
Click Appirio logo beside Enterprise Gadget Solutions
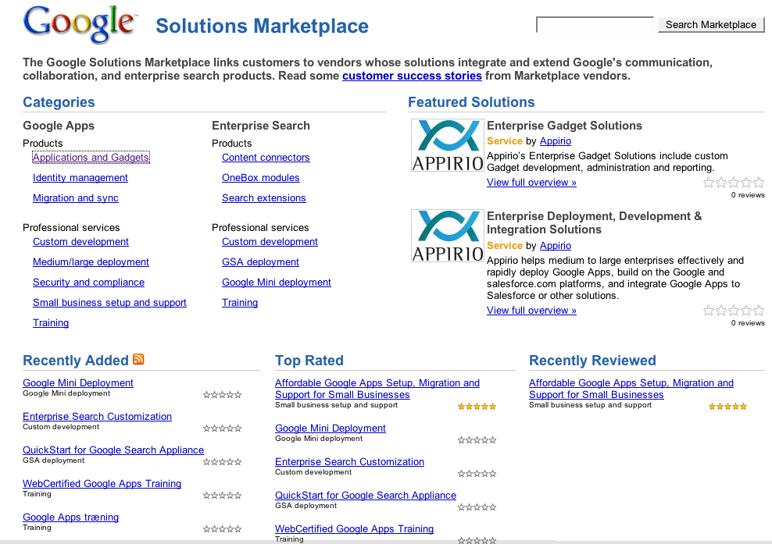(x=448, y=145)
